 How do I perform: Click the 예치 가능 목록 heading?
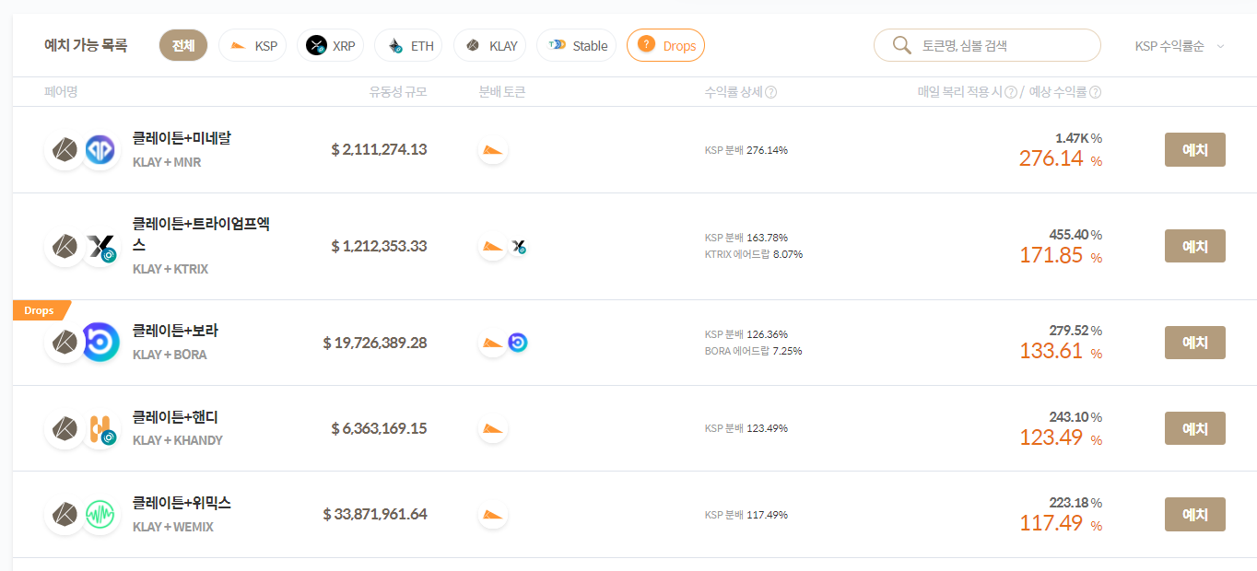86,45
